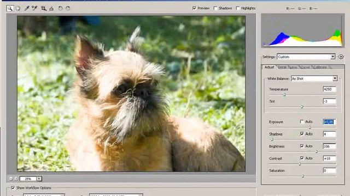
Task: Open the Settings Custom dropdown
Action: coord(306,57)
